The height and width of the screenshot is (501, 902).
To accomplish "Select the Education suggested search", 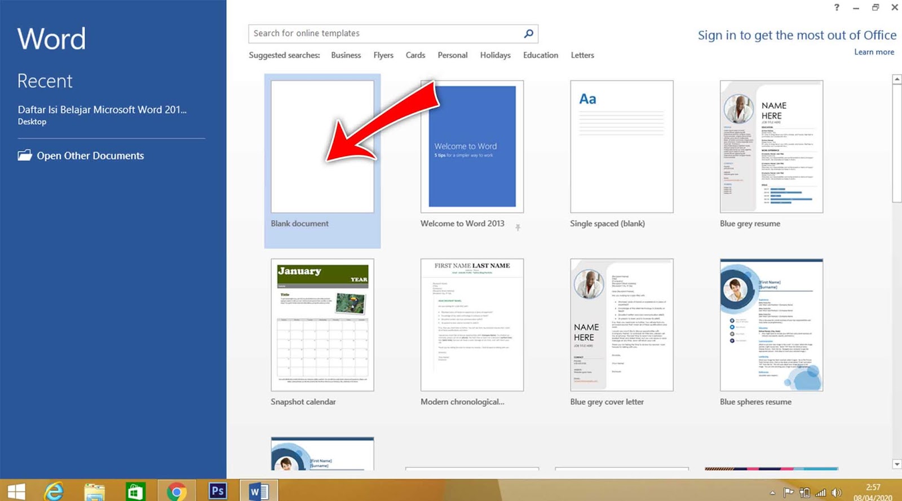I will pos(541,55).
